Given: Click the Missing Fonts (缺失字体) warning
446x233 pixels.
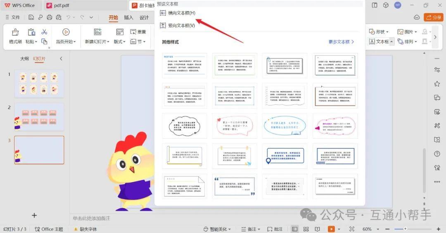Looking at the screenshot, I should point(85,229).
